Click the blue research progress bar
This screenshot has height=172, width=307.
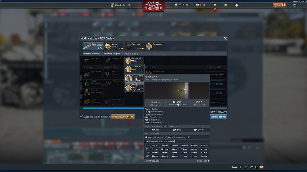[113, 108]
